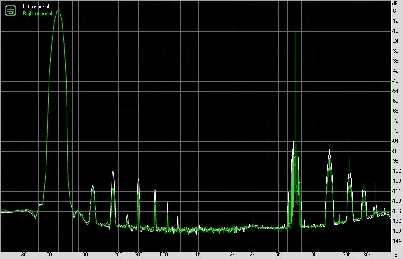Click the "50" frequency axis label

click(49, 255)
